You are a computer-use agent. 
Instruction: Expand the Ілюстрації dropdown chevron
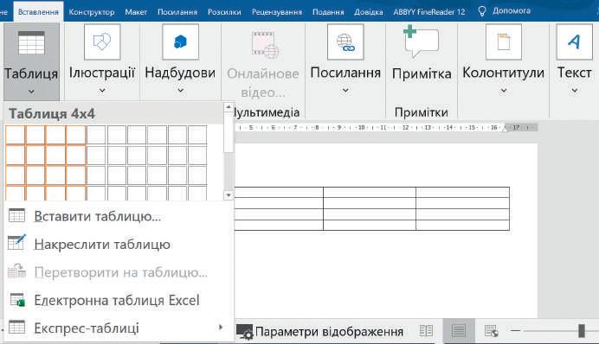(102, 91)
